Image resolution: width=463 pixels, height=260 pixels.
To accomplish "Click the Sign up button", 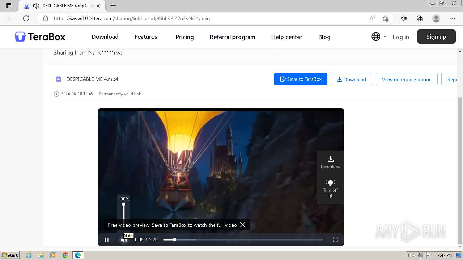I will coord(436,36).
